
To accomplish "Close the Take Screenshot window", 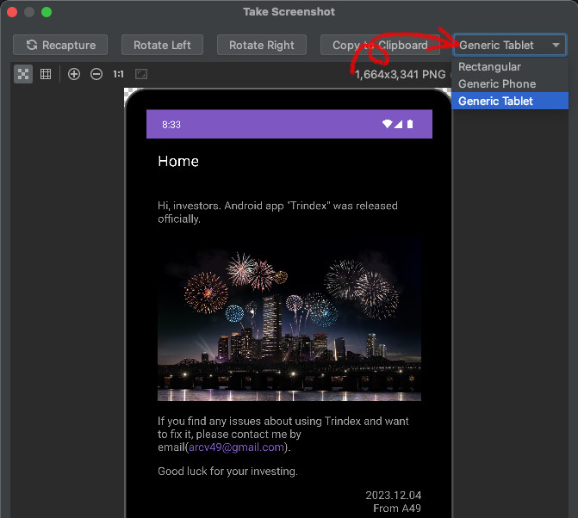I will coord(12,12).
